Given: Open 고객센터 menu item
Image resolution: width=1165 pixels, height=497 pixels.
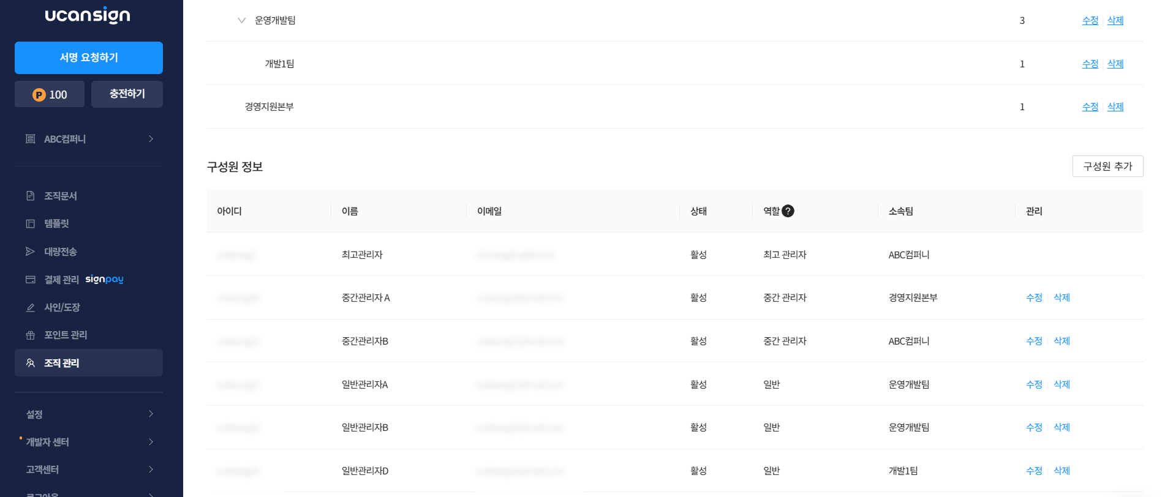Looking at the screenshot, I should [89, 469].
